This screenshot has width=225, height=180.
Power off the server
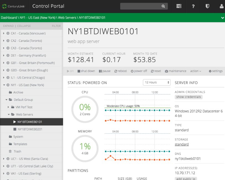tap(139, 71)
